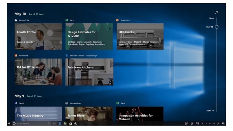Click the May 10 date heading

[x=20, y=14]
